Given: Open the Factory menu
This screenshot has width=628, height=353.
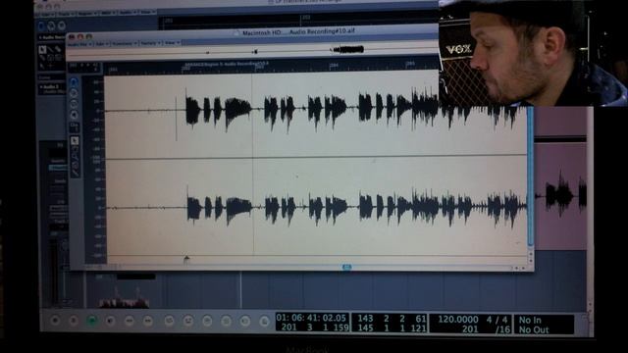Looking at the screenshot, I should click(150, 43).
